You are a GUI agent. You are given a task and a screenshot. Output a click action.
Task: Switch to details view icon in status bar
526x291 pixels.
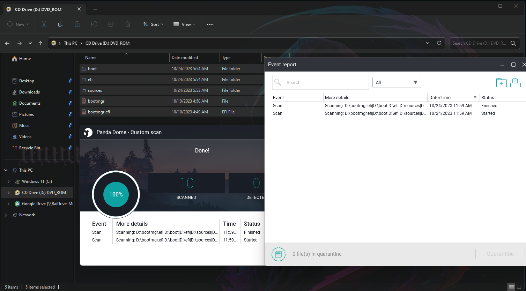[511, 287]
